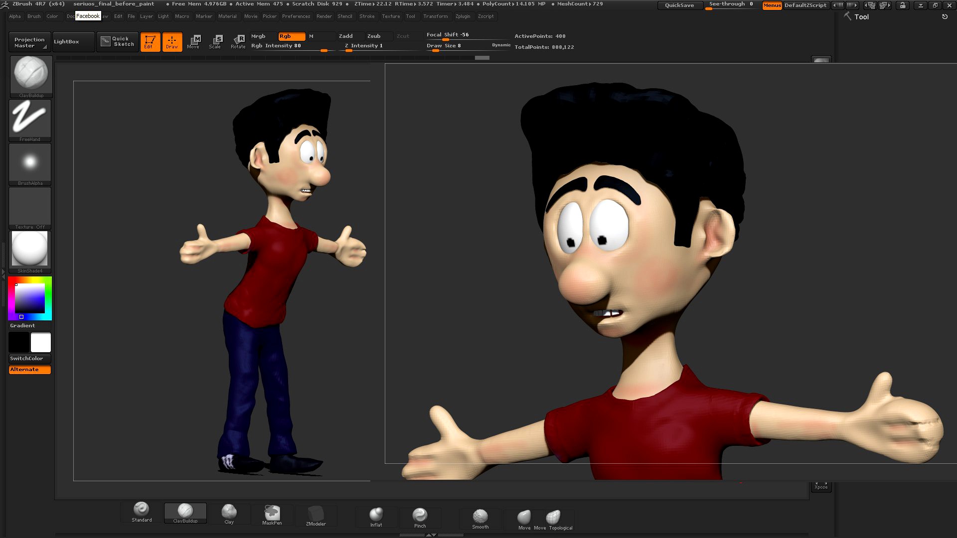Open the SkinShade4 material selector
The height and width of the screenshot is (538, 957).
tap(30, 252)
